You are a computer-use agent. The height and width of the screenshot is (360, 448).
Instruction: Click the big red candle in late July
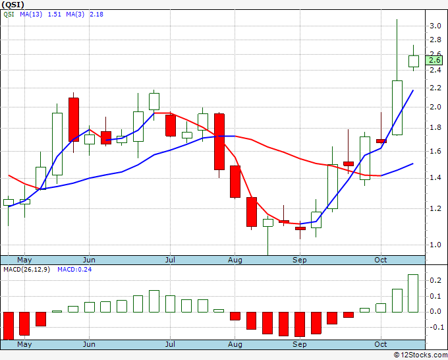click(x=219, y=142)
